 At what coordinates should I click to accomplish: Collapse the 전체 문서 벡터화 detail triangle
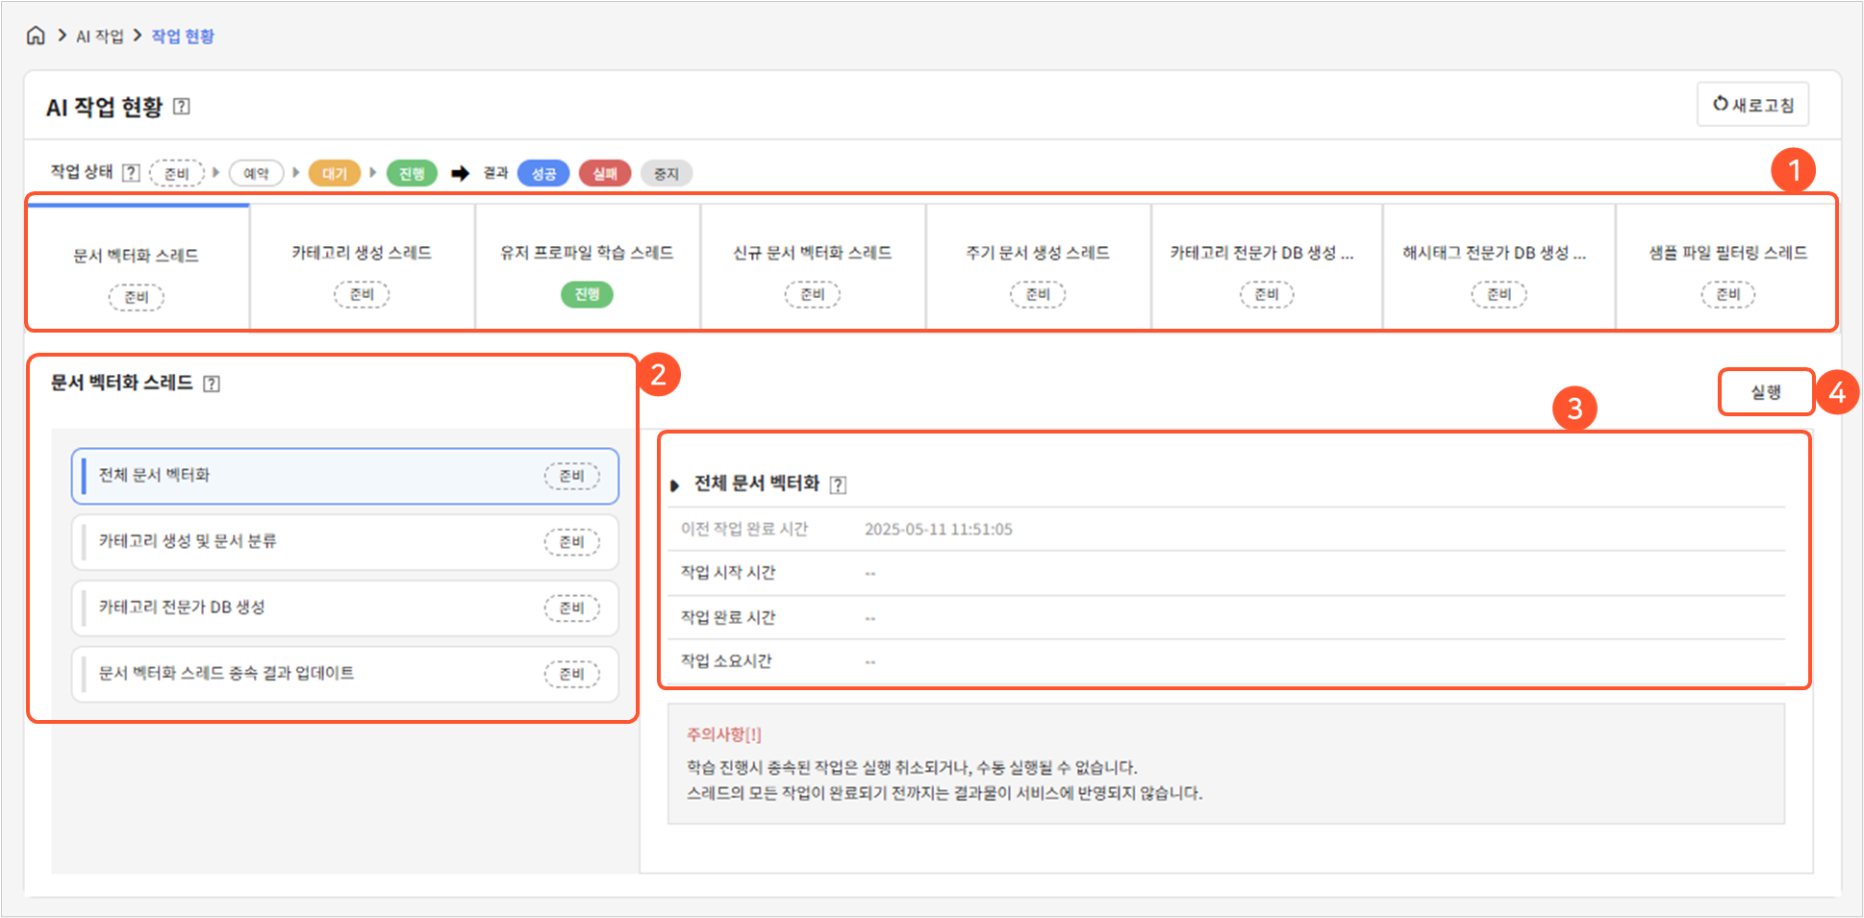click(674, 485)
